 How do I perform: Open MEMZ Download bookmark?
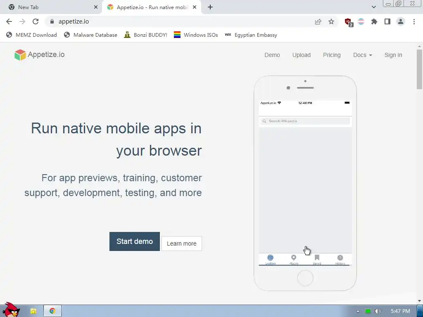click(x=31, y=35)
